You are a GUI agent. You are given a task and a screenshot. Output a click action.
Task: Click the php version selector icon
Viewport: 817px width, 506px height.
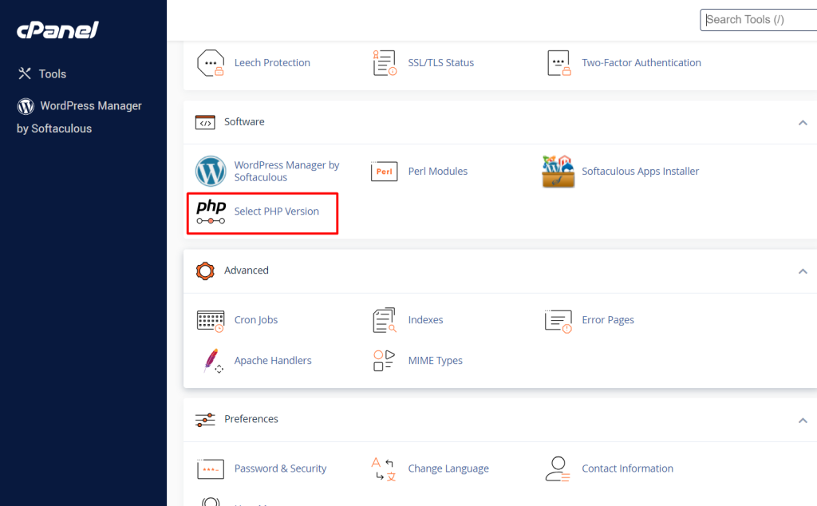[211, 211]
